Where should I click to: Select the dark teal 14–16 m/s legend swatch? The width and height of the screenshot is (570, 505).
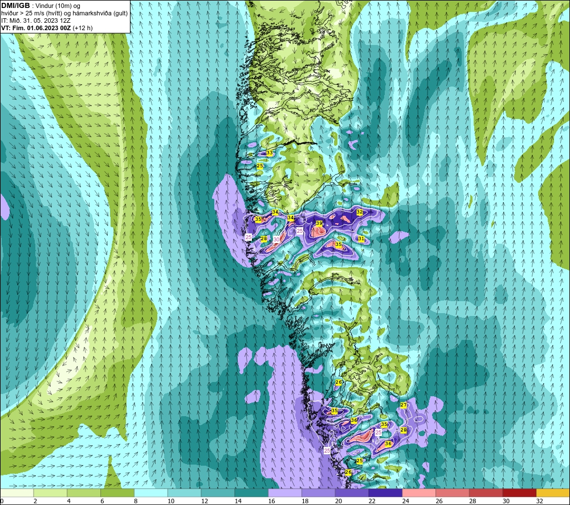point(251,492)
